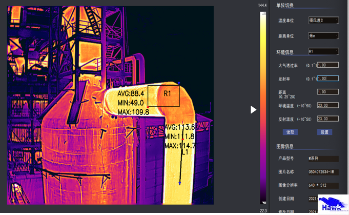Click the atmospheric transmittance input field

tap(327, 65)
